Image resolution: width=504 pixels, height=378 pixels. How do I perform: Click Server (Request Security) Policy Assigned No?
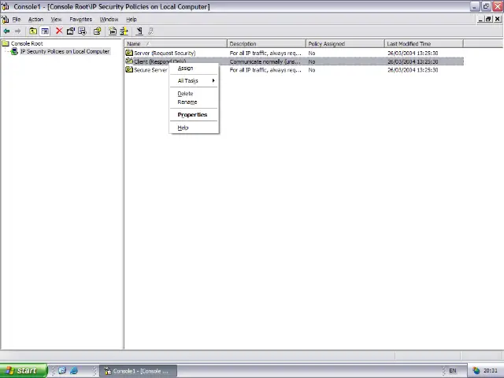(312, 53)
